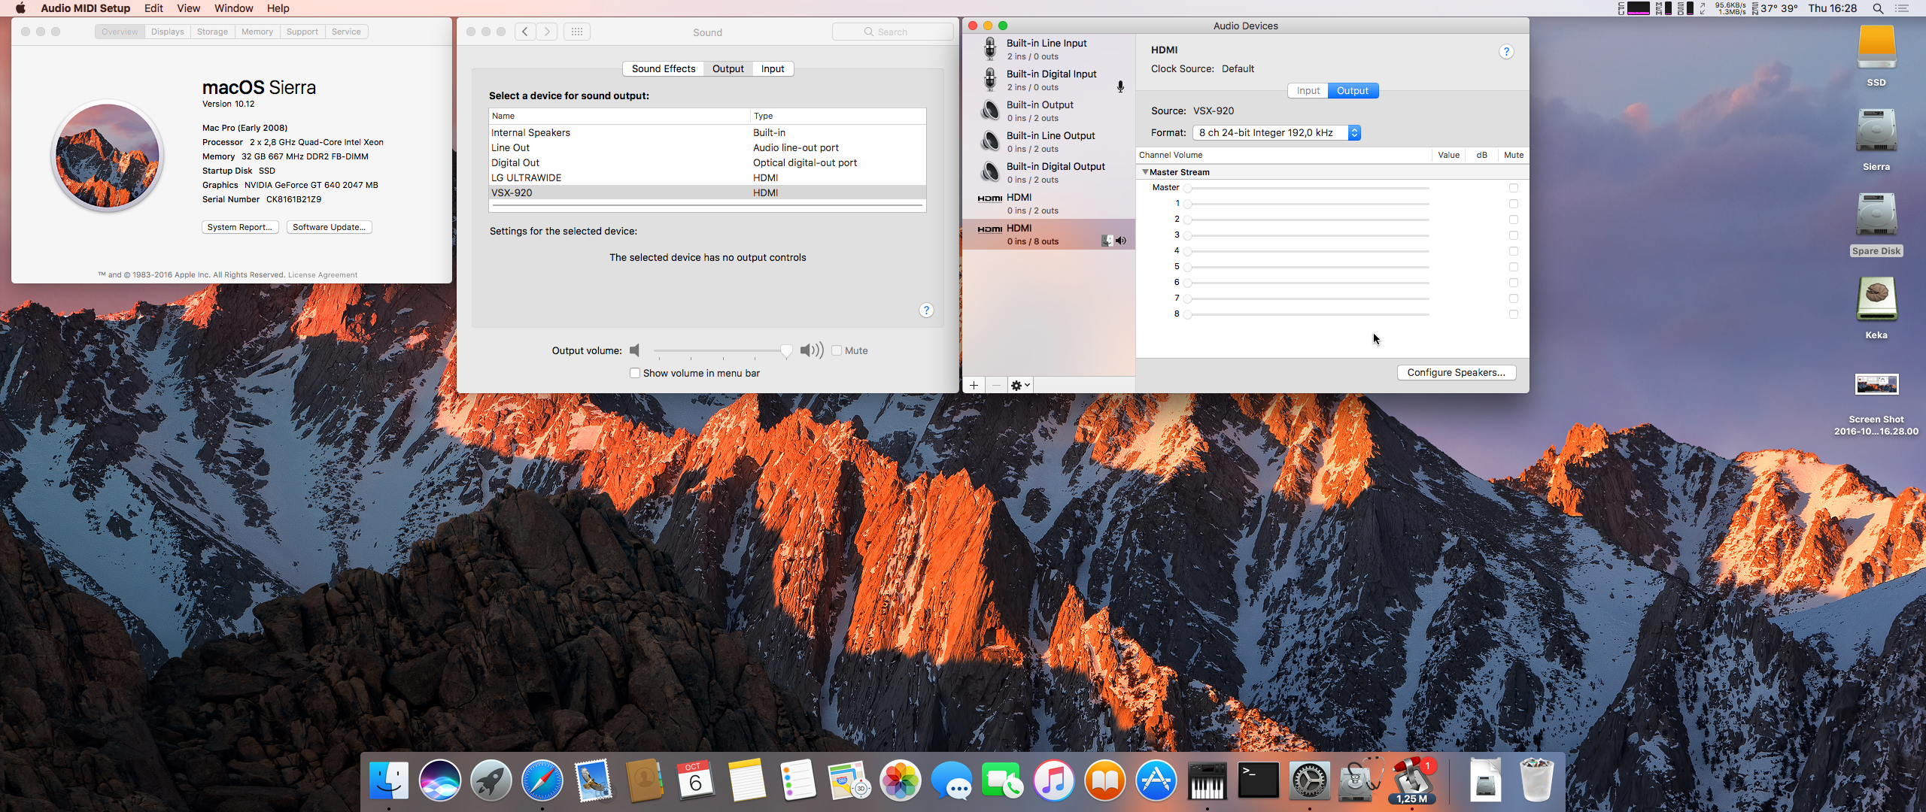Open the gear action menu in Audio Devices
The height and width of the screenshot is (812, 1926).
click(x=1019, y=385)
